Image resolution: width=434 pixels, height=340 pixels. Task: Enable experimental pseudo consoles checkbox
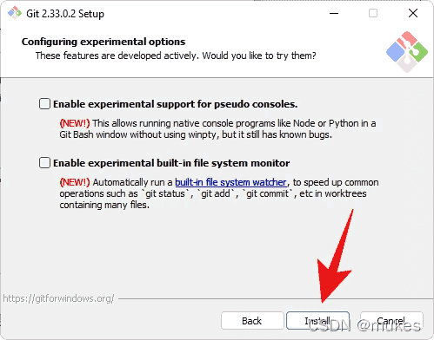click(44, 104)
